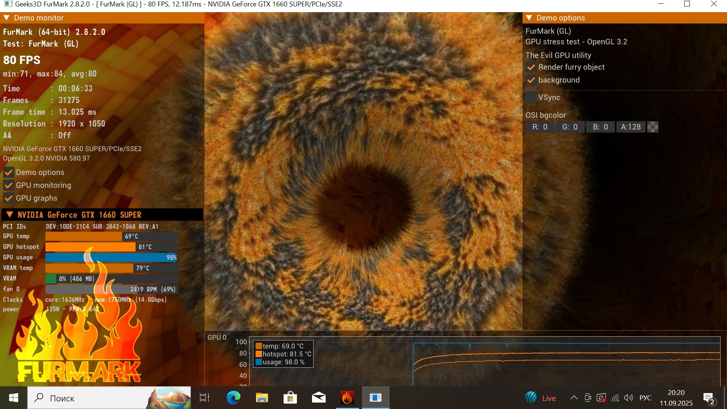
Task: Select the A:128 alpha field
Action: (x=631, y=127)
